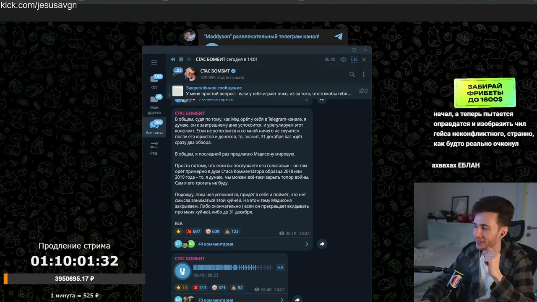
Task: Open the dct chat folder
Action: coord(154,81)
